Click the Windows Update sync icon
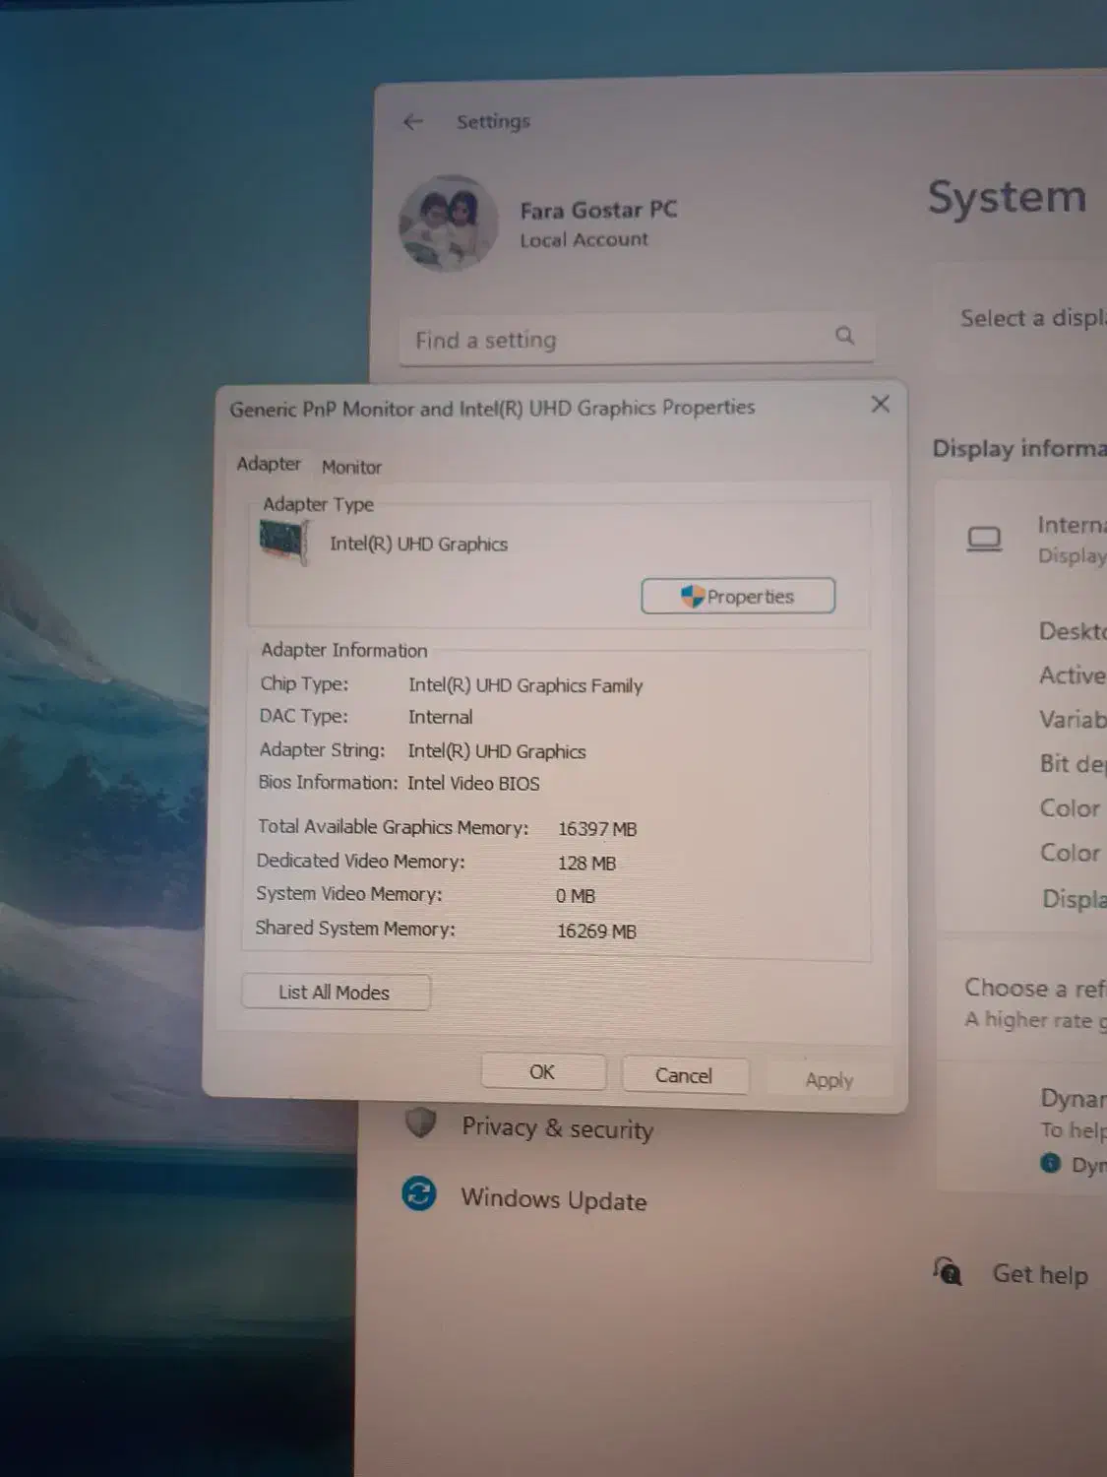 (x=419, y=1193)
